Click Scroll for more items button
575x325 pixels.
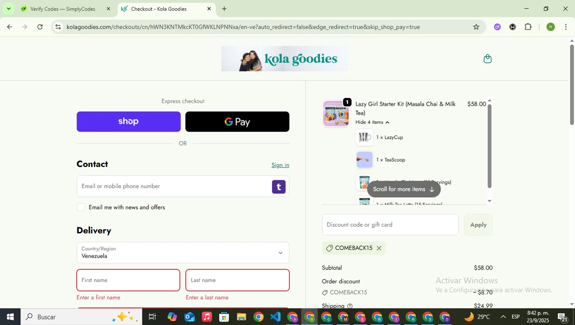(x=404, y=189)
